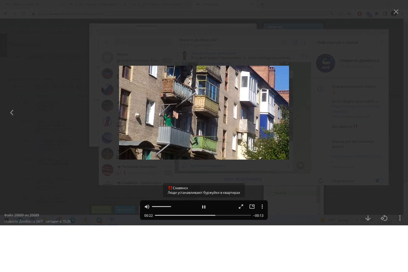Rotate the media with the rotate icon
The width and height of the screenshot is (408, 272).
point(384,218)
